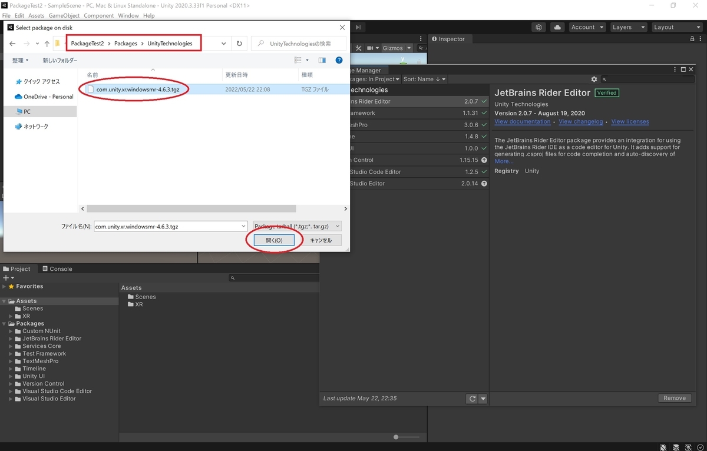Search box UnityTechnologiesの検索 in dialog
Viewport: 707px width, 451px height.
[x=299, y=44]
